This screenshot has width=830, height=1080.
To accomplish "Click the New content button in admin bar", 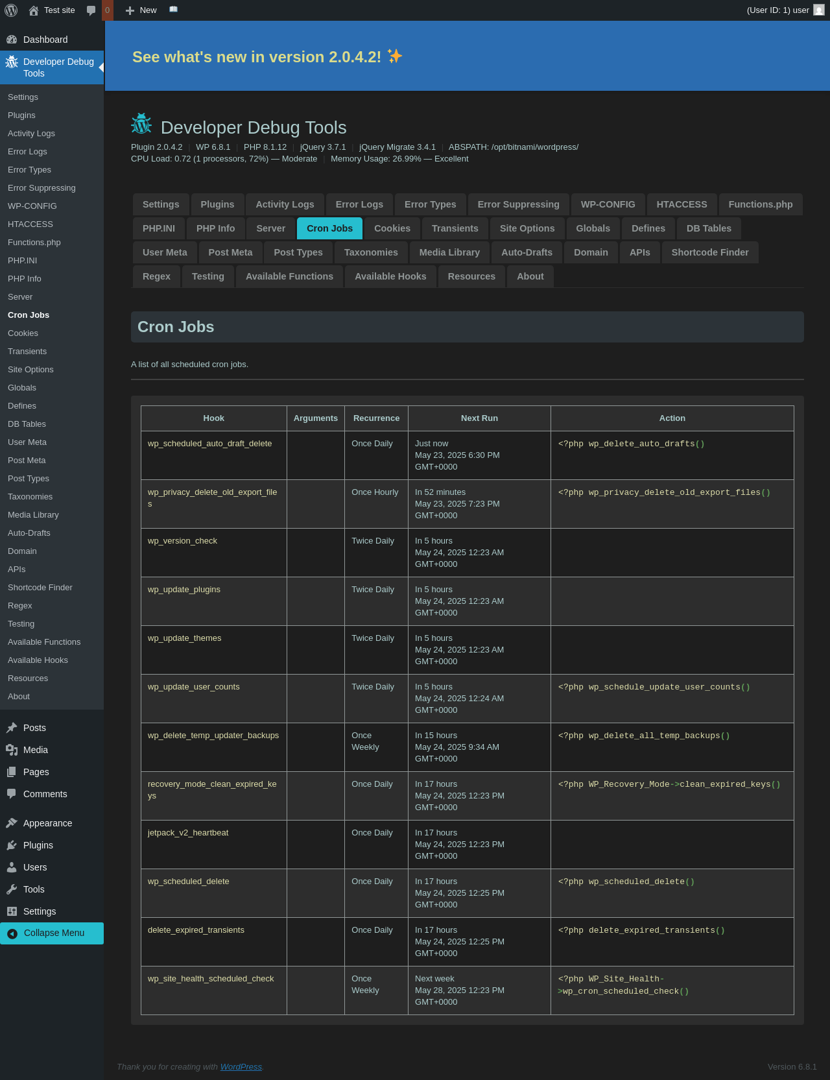I will tap(141, 10).
